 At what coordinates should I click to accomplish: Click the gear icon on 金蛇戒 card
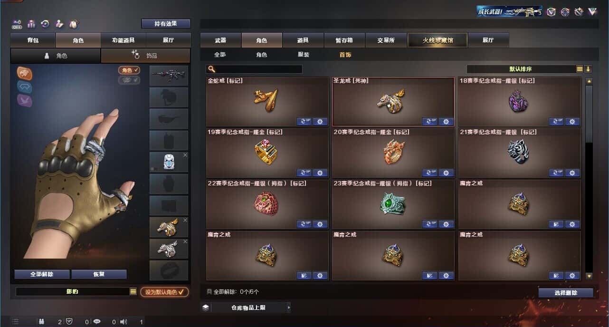click(320, 121)
